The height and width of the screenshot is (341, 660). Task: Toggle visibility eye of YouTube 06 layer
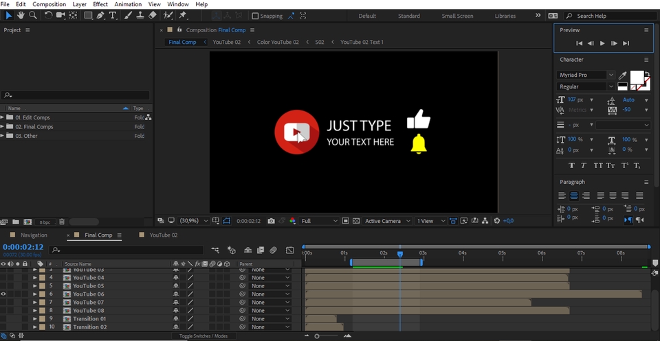click(3, 294)
